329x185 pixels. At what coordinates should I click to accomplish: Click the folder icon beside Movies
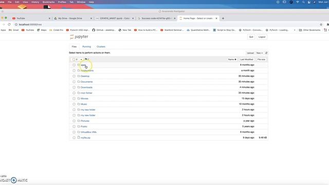tap(79, 98)
